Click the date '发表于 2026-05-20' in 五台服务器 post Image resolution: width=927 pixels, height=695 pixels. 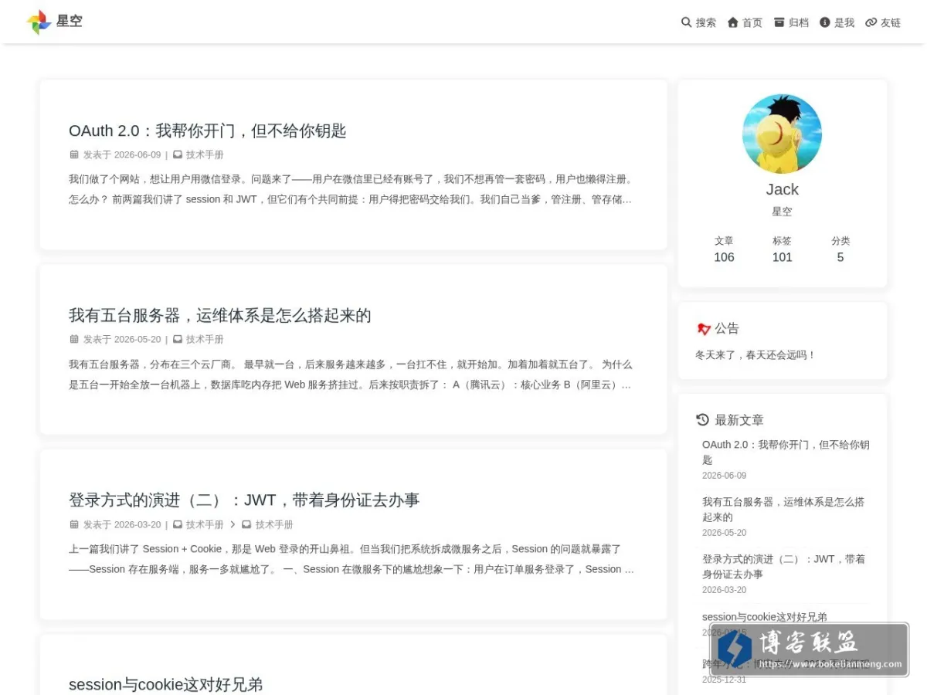[122, 339]
